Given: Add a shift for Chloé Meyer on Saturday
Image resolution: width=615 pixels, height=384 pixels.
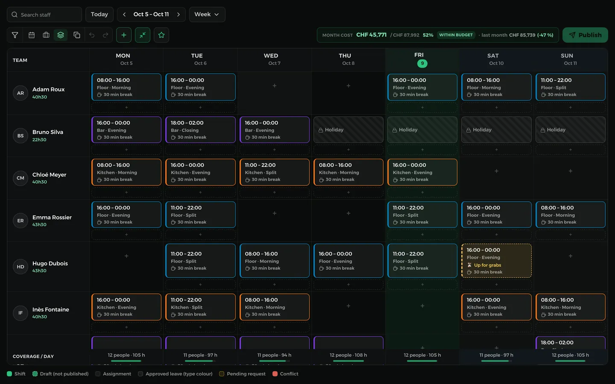Looking at the screenshot, I should (x=497, y=171).
